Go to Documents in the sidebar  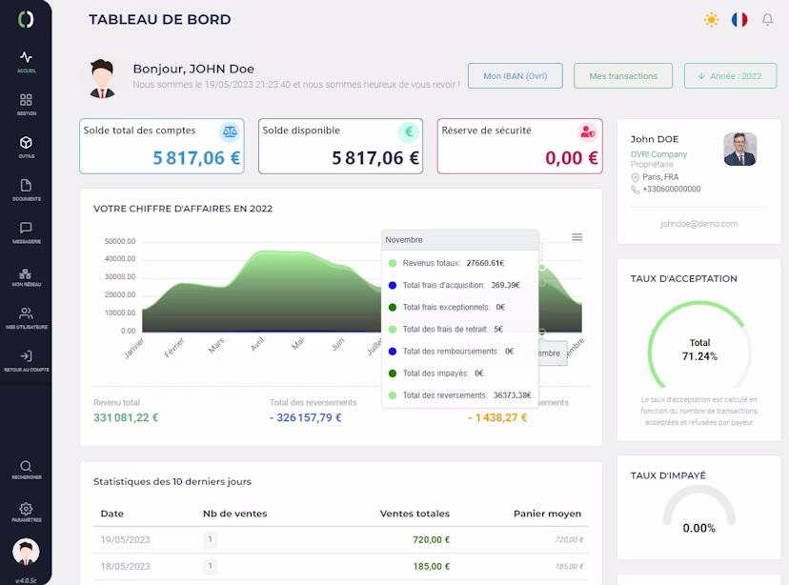coord(26,189)
